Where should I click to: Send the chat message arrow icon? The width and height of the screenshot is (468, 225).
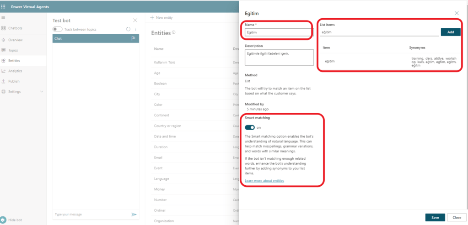pos(134,214)
